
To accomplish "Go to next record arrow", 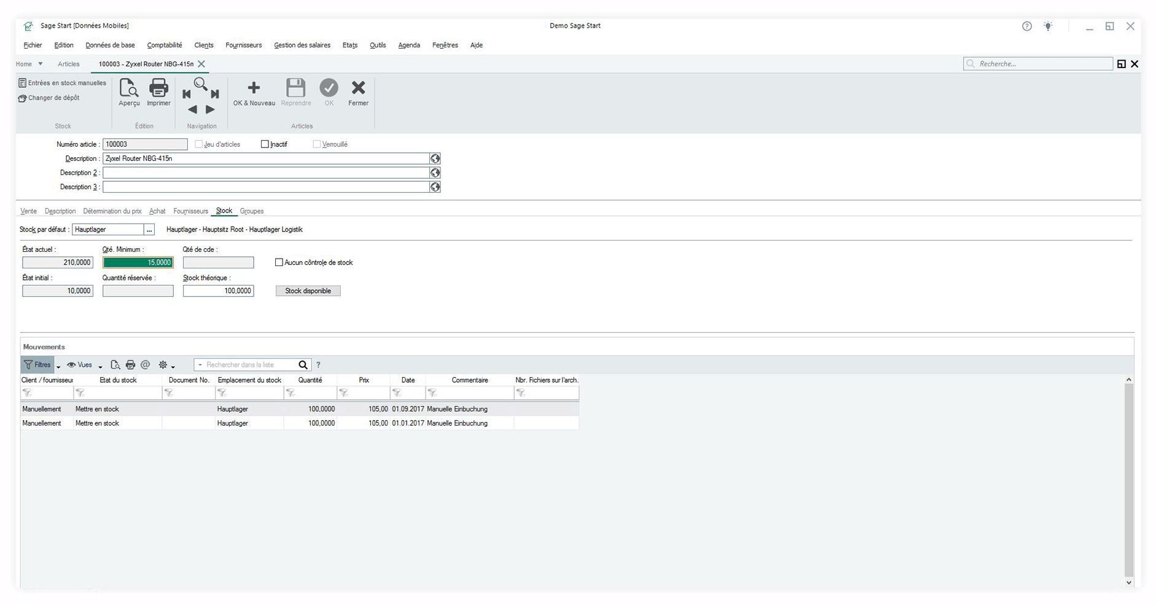I will [210, 109].
